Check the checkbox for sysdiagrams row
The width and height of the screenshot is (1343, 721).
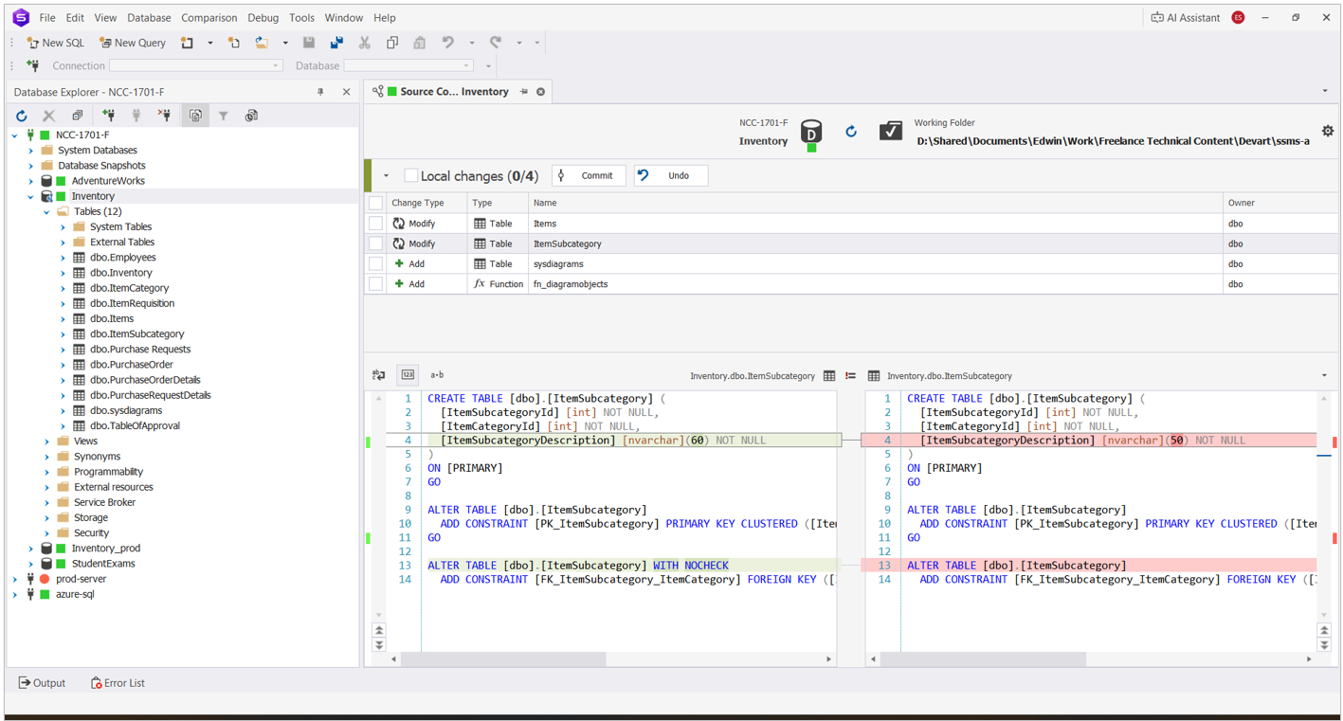click(x=376, y=263)
